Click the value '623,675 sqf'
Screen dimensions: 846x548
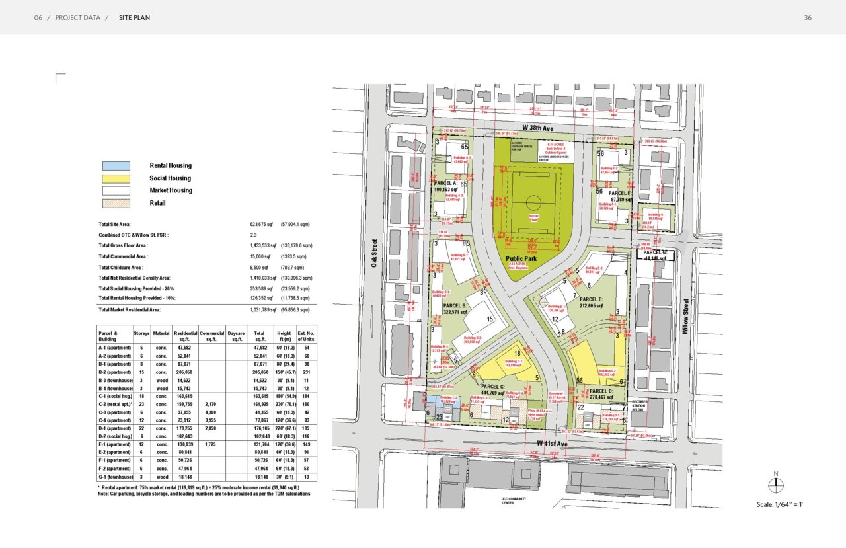pyautogui.click(x=262, y=225)
